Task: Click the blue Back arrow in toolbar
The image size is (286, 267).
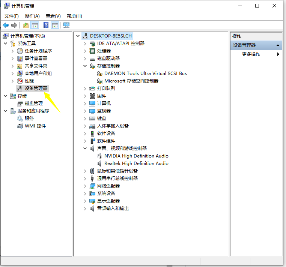Action: pyautogui.click(x=6, y=25)
